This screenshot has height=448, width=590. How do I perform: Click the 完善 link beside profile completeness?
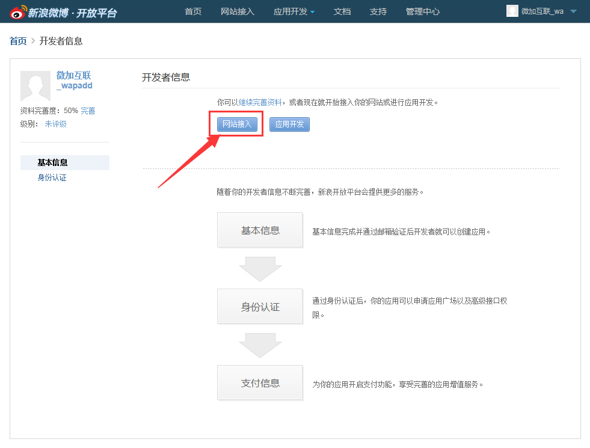tap(88, 111)
